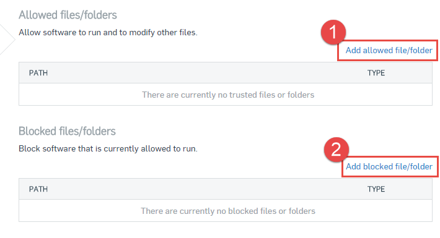Click the Blocked files/folders section heading
440x238 pixels.
point(67,131)
